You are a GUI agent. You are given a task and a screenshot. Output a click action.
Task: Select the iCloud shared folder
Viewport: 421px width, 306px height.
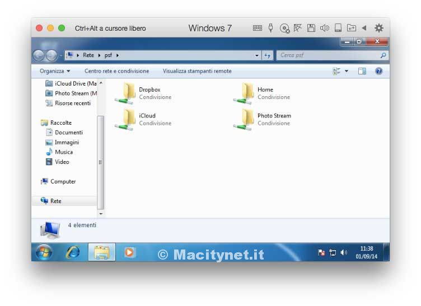143,119
